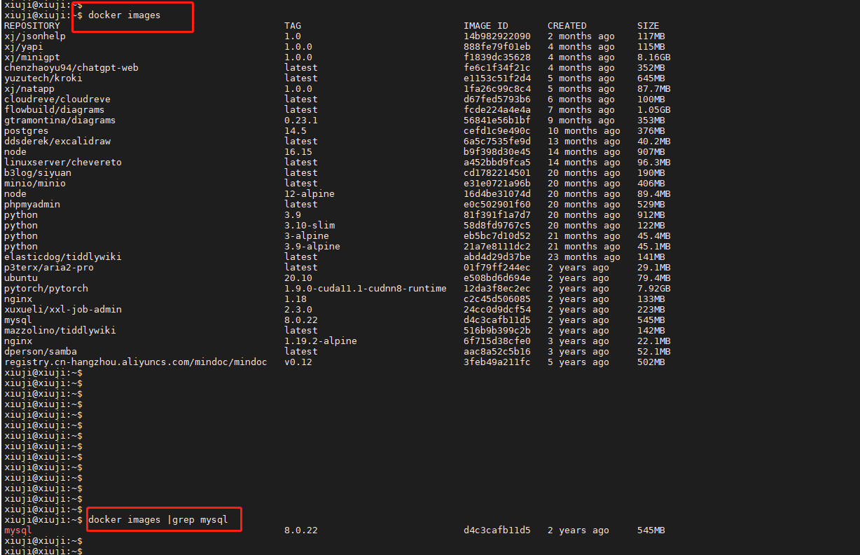The image size is (860, 555).
Task: Click size value 7.92GB
Action: tap(654, 288)
